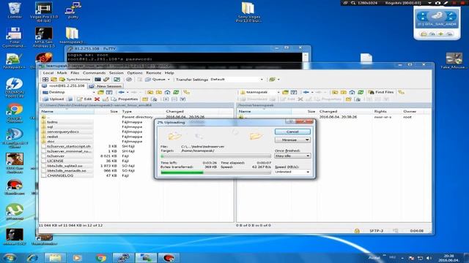Open the Local menu
The height and width of the screenshot is (263, 469).
click(x=48, y=73)
